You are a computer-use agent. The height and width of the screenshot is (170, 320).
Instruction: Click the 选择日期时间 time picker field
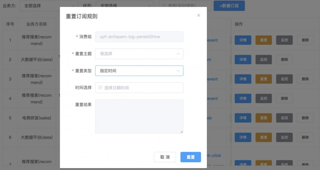pyautogui.click(x=139, y=88)
